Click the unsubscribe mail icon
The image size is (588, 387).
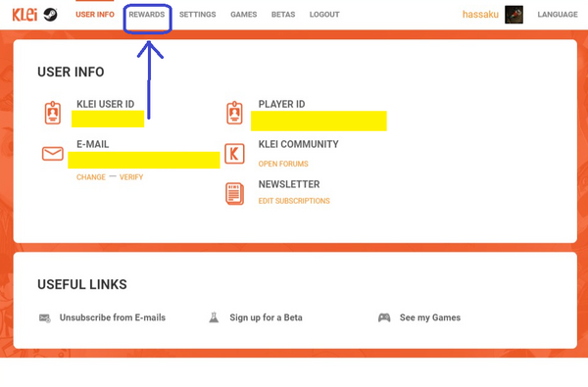click(x=45, y=318)
